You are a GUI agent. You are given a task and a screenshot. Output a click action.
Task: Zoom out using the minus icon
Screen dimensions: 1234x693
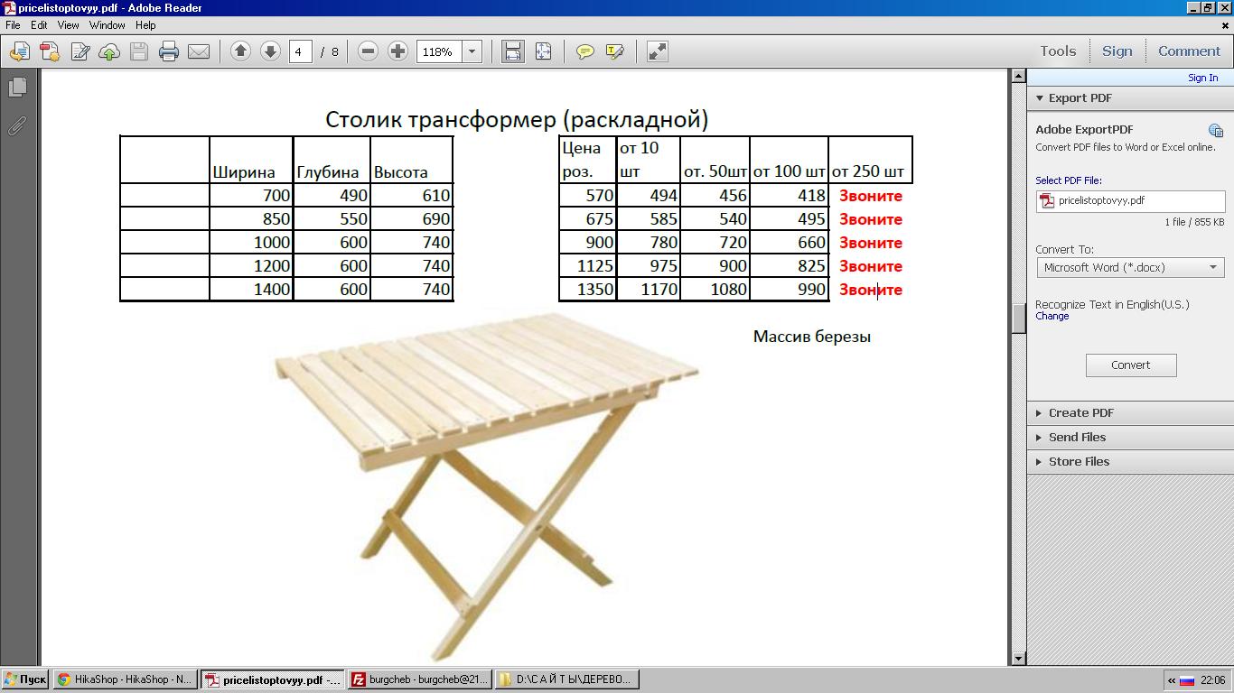368,51
